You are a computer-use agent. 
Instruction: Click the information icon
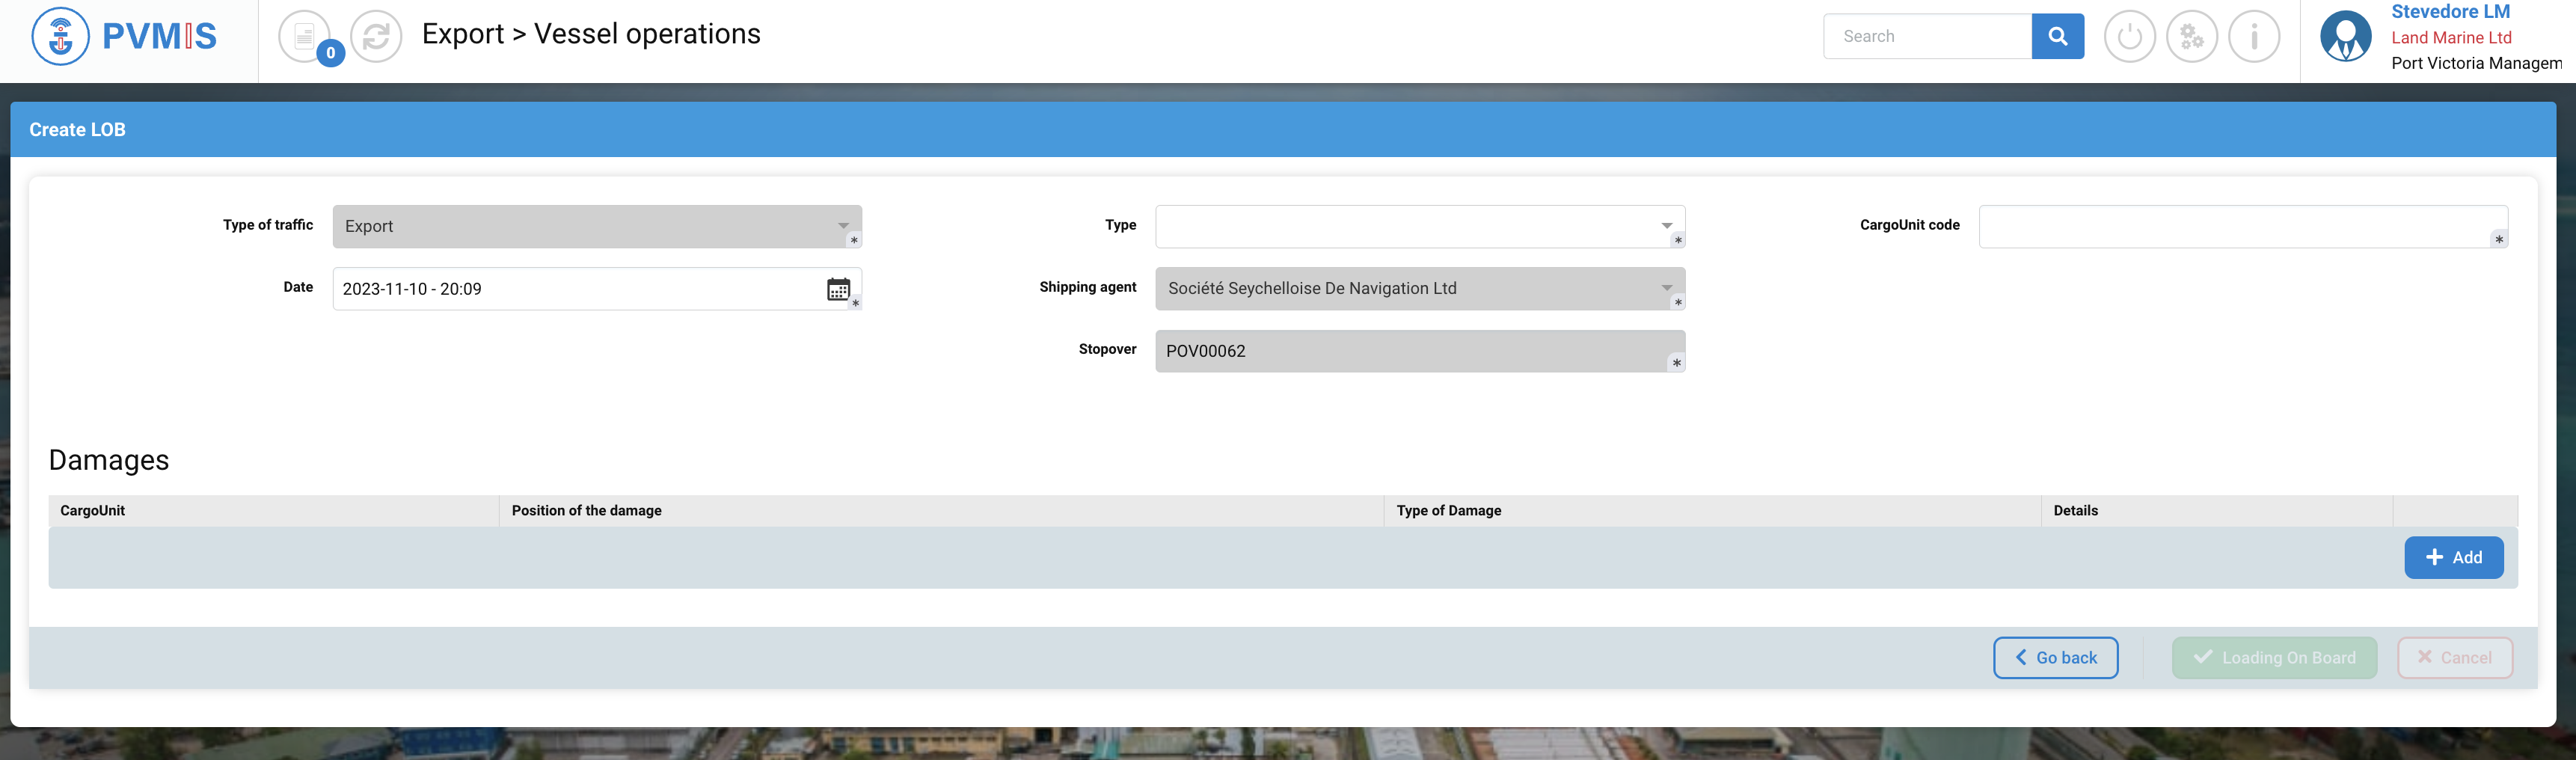point(2254,37)
